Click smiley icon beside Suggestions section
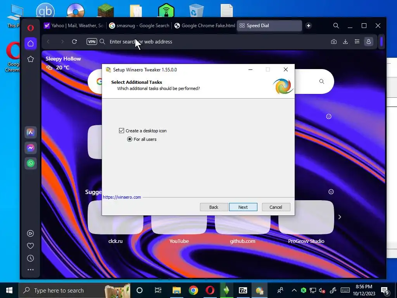 tap(331, 192)
